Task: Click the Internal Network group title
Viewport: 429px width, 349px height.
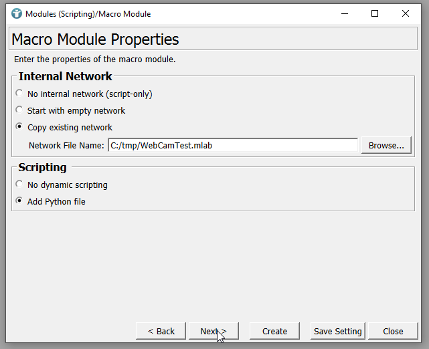Action: (x=66, y=76)
